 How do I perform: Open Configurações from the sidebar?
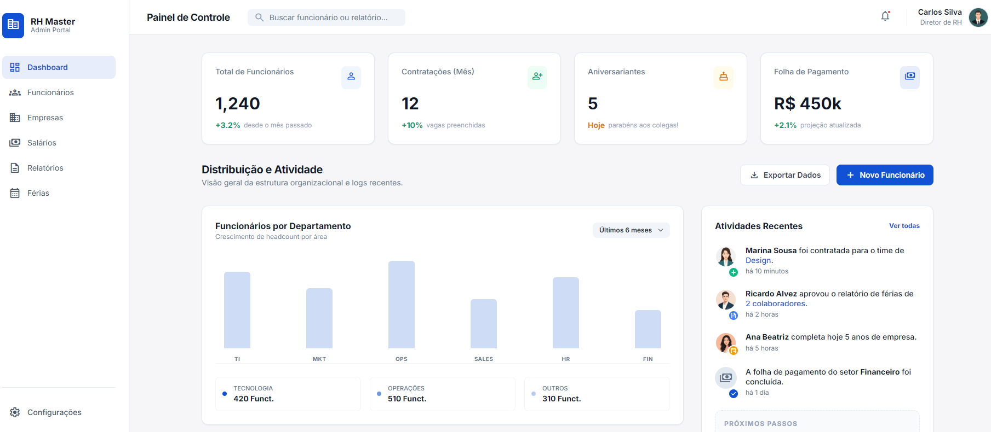tap(54, 412)
